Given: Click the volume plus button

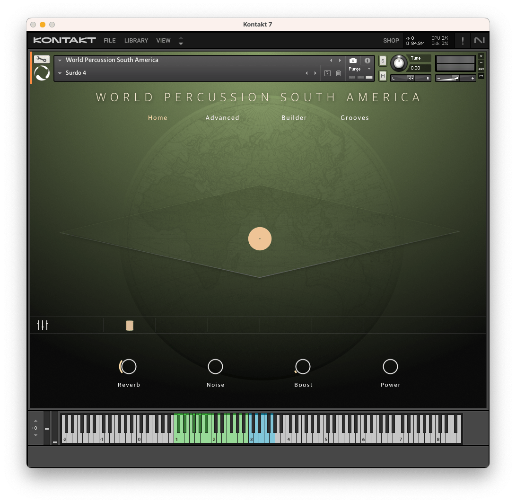Looking at the screenshot, I should click(x=472, y=78).
